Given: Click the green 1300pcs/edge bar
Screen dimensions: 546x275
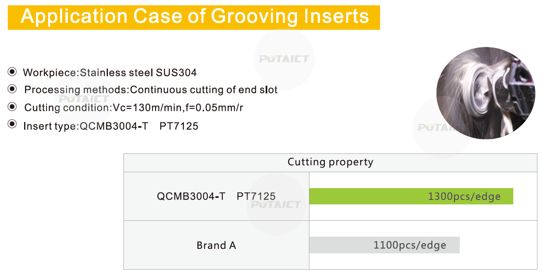Looking at the screenshot, I should tap(411, 196).
